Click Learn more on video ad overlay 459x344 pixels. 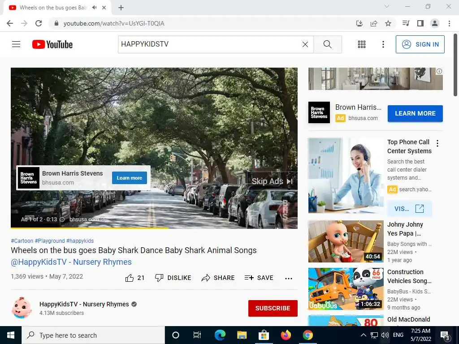[x=130, y=178]
